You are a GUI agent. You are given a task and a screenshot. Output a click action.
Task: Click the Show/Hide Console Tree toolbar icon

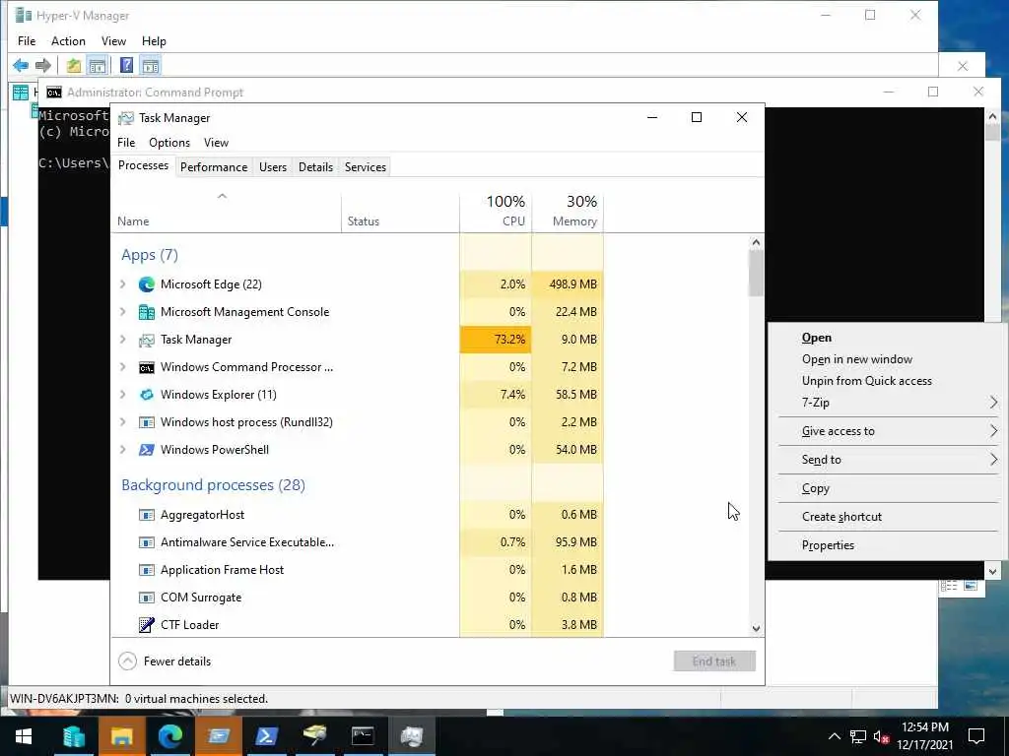pyautogui.click(x=98, y=66)
